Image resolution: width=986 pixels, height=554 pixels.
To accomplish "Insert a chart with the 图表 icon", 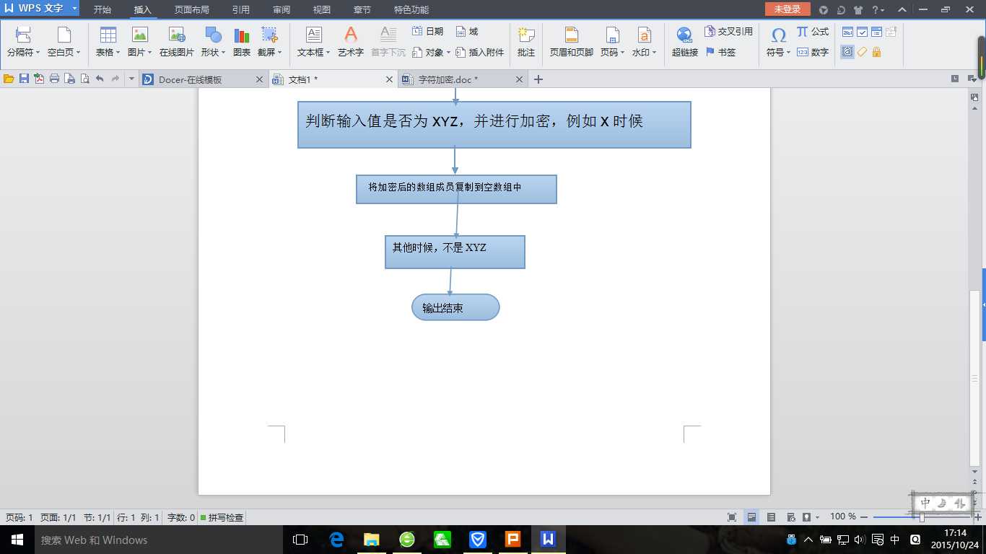I will click(x=240, y=40).
